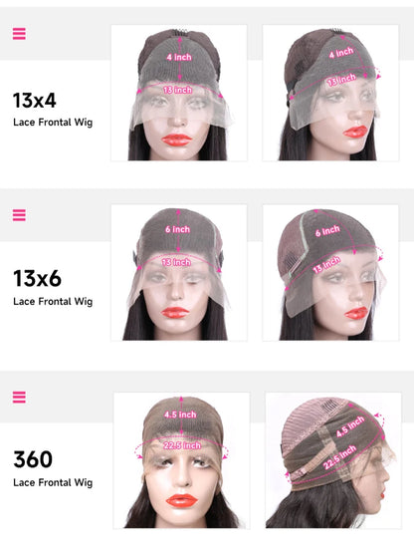
Task: Select the 360 heading text
Action: tap(33, 459)
